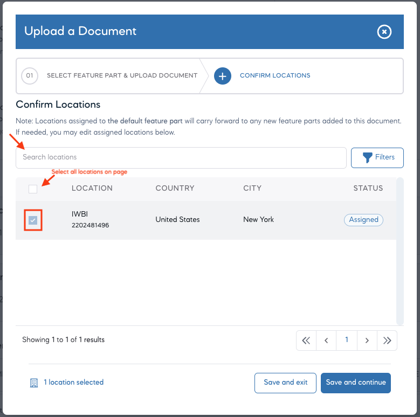Open Select Feature Part & Upload Document step
The height and width of the screenshot is (417, 420).
122,75
